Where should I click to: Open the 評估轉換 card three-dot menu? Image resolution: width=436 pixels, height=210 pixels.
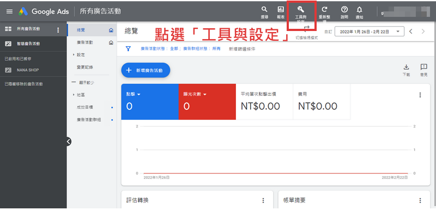click(263, 200)
